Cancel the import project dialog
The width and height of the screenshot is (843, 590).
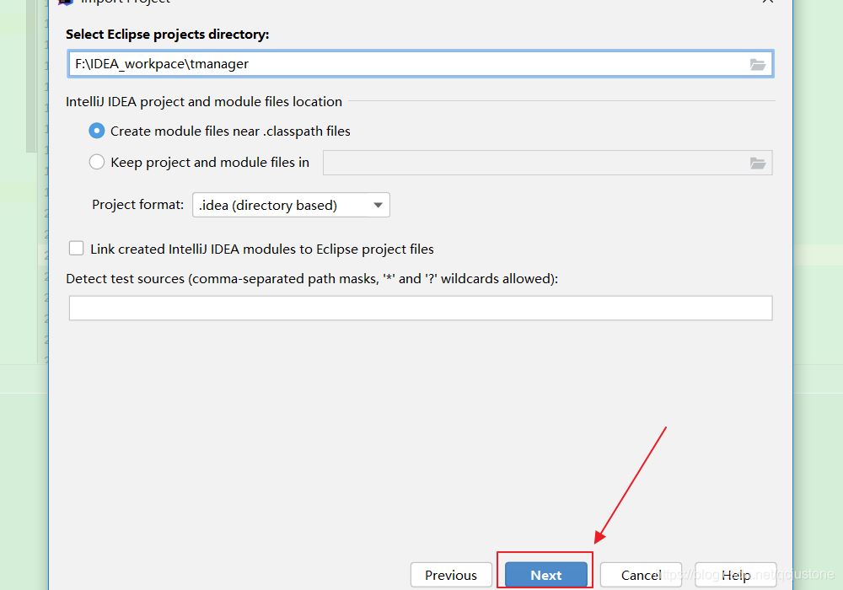[x=641, y=575]
